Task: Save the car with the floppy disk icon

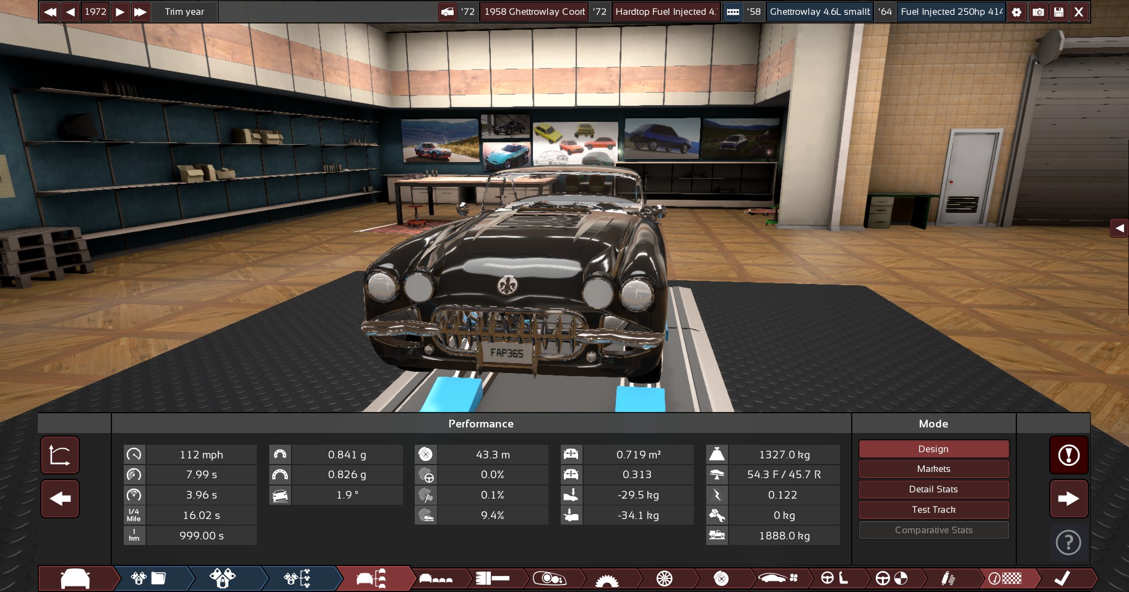Action: [x=1058, y=12]
